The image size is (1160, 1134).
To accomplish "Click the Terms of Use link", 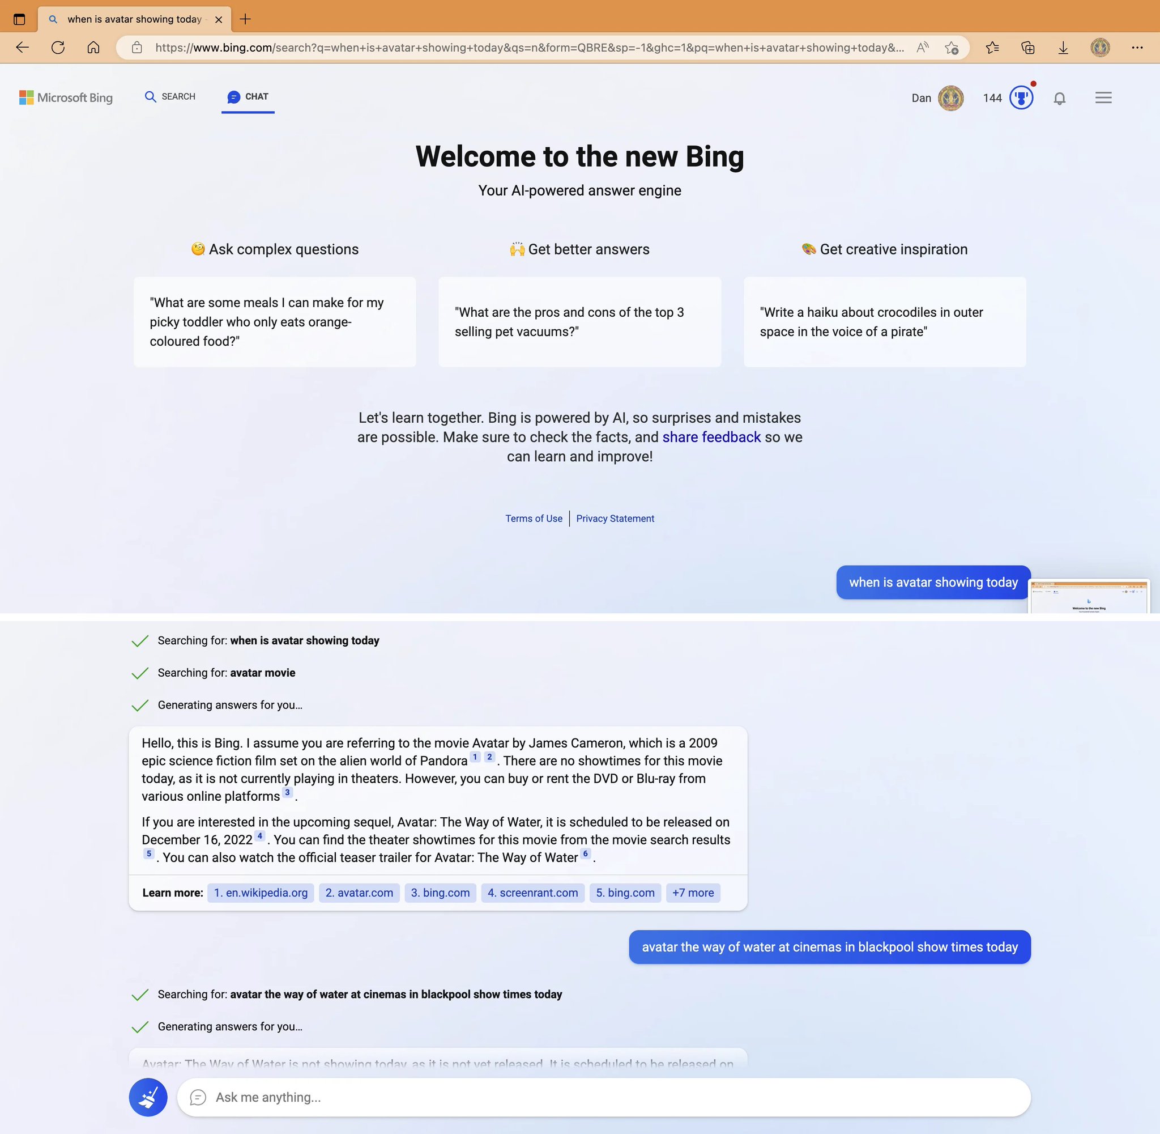I will coord(534,518).
